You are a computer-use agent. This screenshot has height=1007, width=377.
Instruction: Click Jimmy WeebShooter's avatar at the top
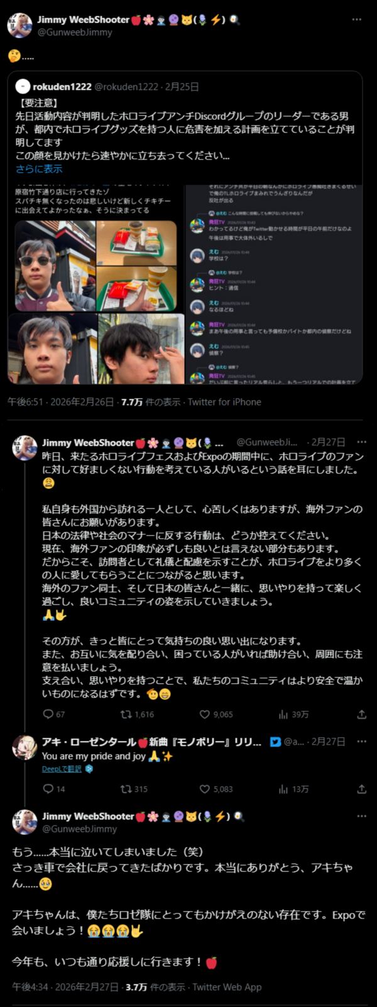[20, 25]
